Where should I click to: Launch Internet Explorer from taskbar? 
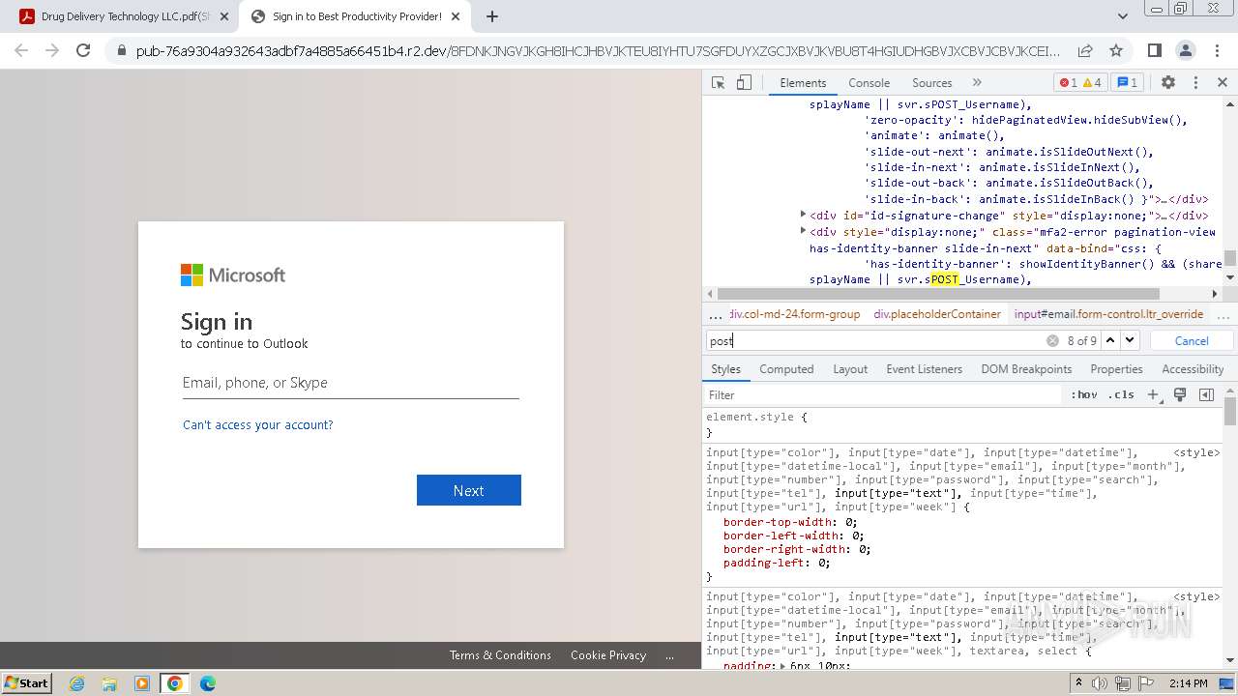[76, 683]
